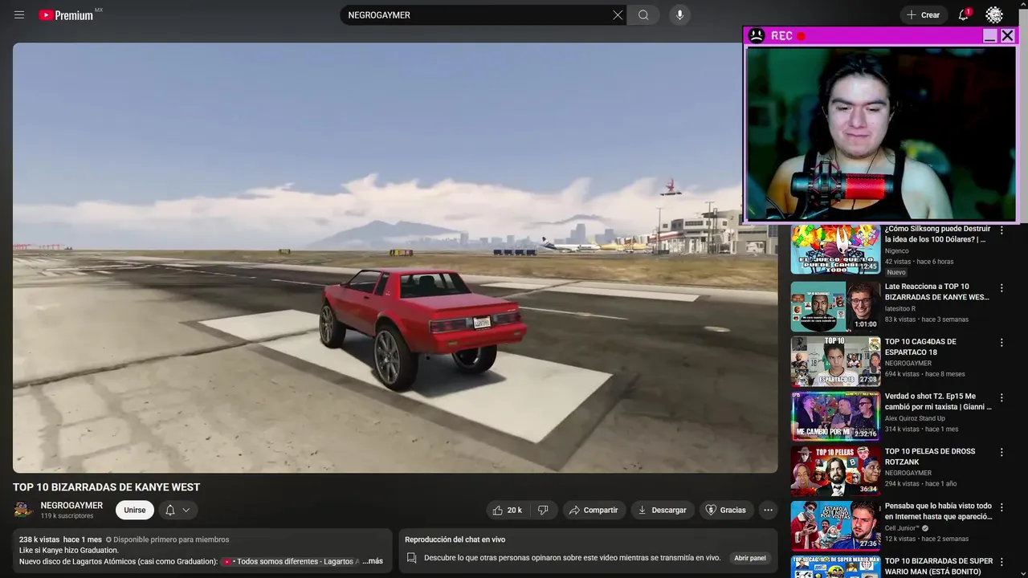Click Disponible primero para miembros label
Viewport: 1028px width, 578px height.
tap(167, 539)
